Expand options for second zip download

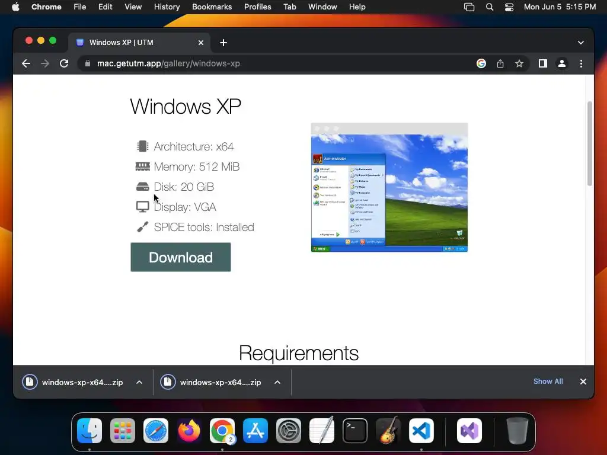(277, 382)
